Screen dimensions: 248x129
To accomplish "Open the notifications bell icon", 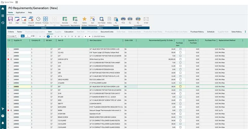I will click(x=3, y=123).
